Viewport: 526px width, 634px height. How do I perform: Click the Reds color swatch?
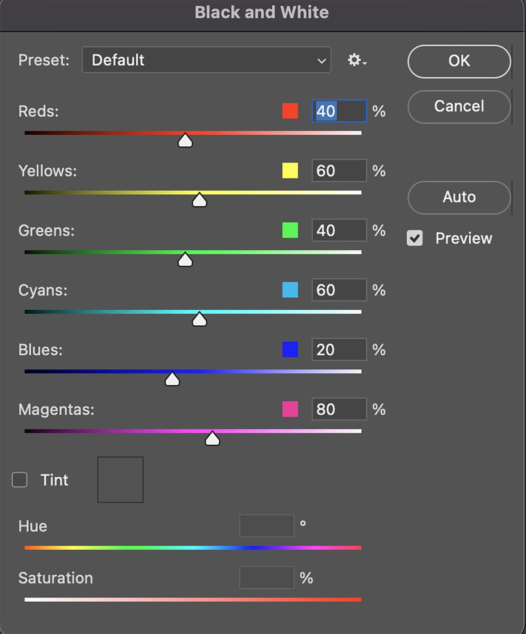290,111
